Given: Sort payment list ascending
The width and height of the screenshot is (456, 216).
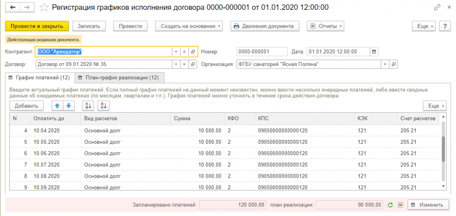Looking at the screenshot, I should [88, 106].
